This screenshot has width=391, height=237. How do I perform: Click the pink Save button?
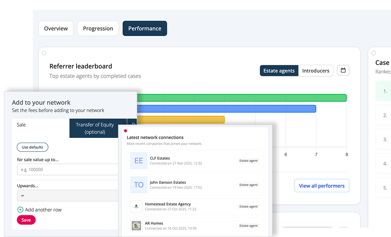coord(26,220)
